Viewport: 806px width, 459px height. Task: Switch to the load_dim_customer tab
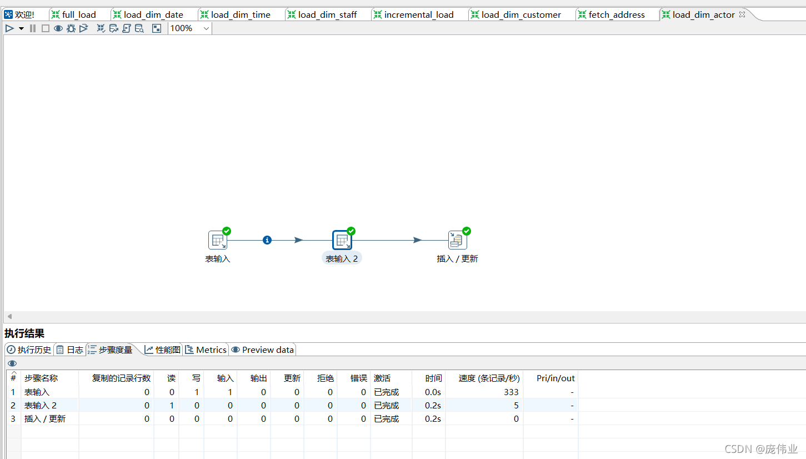(521, 15)
